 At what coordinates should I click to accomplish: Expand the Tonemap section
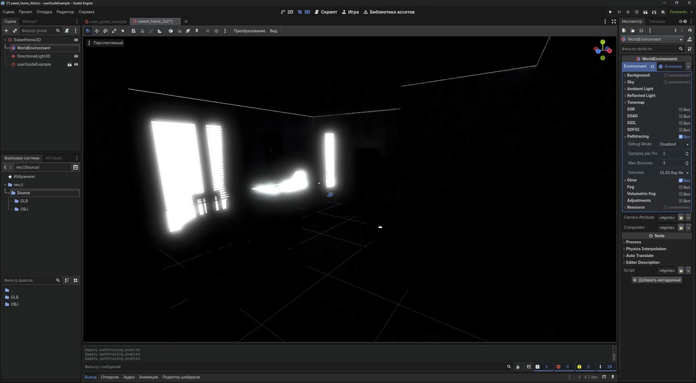click(x=636, y=103)
